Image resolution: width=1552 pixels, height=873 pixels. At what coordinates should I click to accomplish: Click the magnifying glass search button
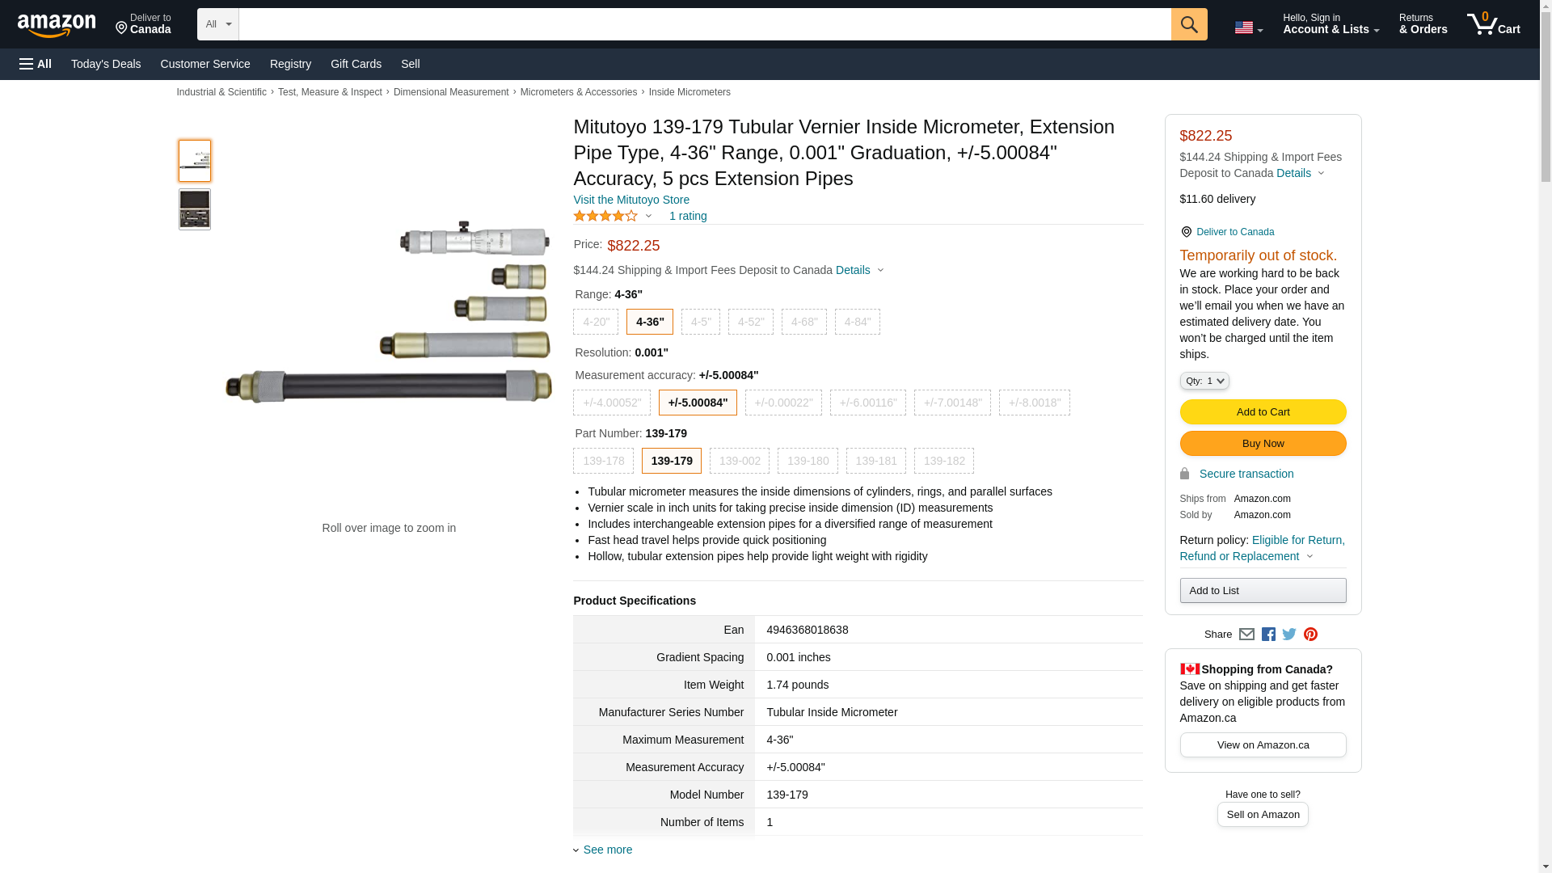pos(1188,24)
